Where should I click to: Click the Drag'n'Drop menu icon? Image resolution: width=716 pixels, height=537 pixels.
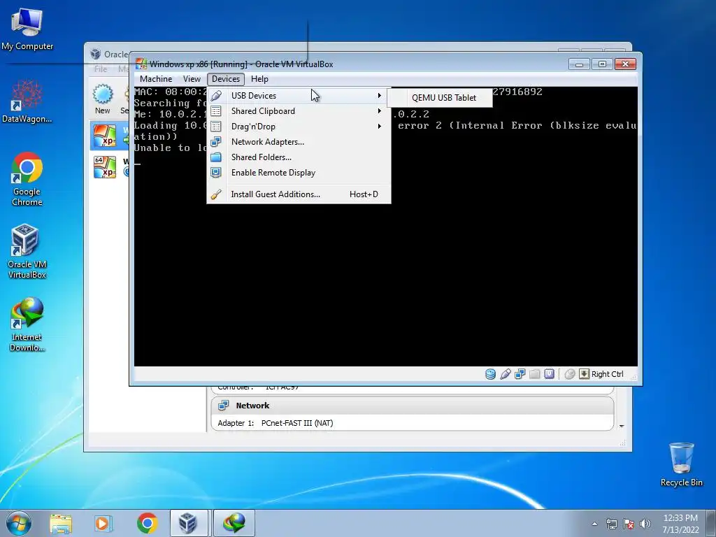pos(216,127)
